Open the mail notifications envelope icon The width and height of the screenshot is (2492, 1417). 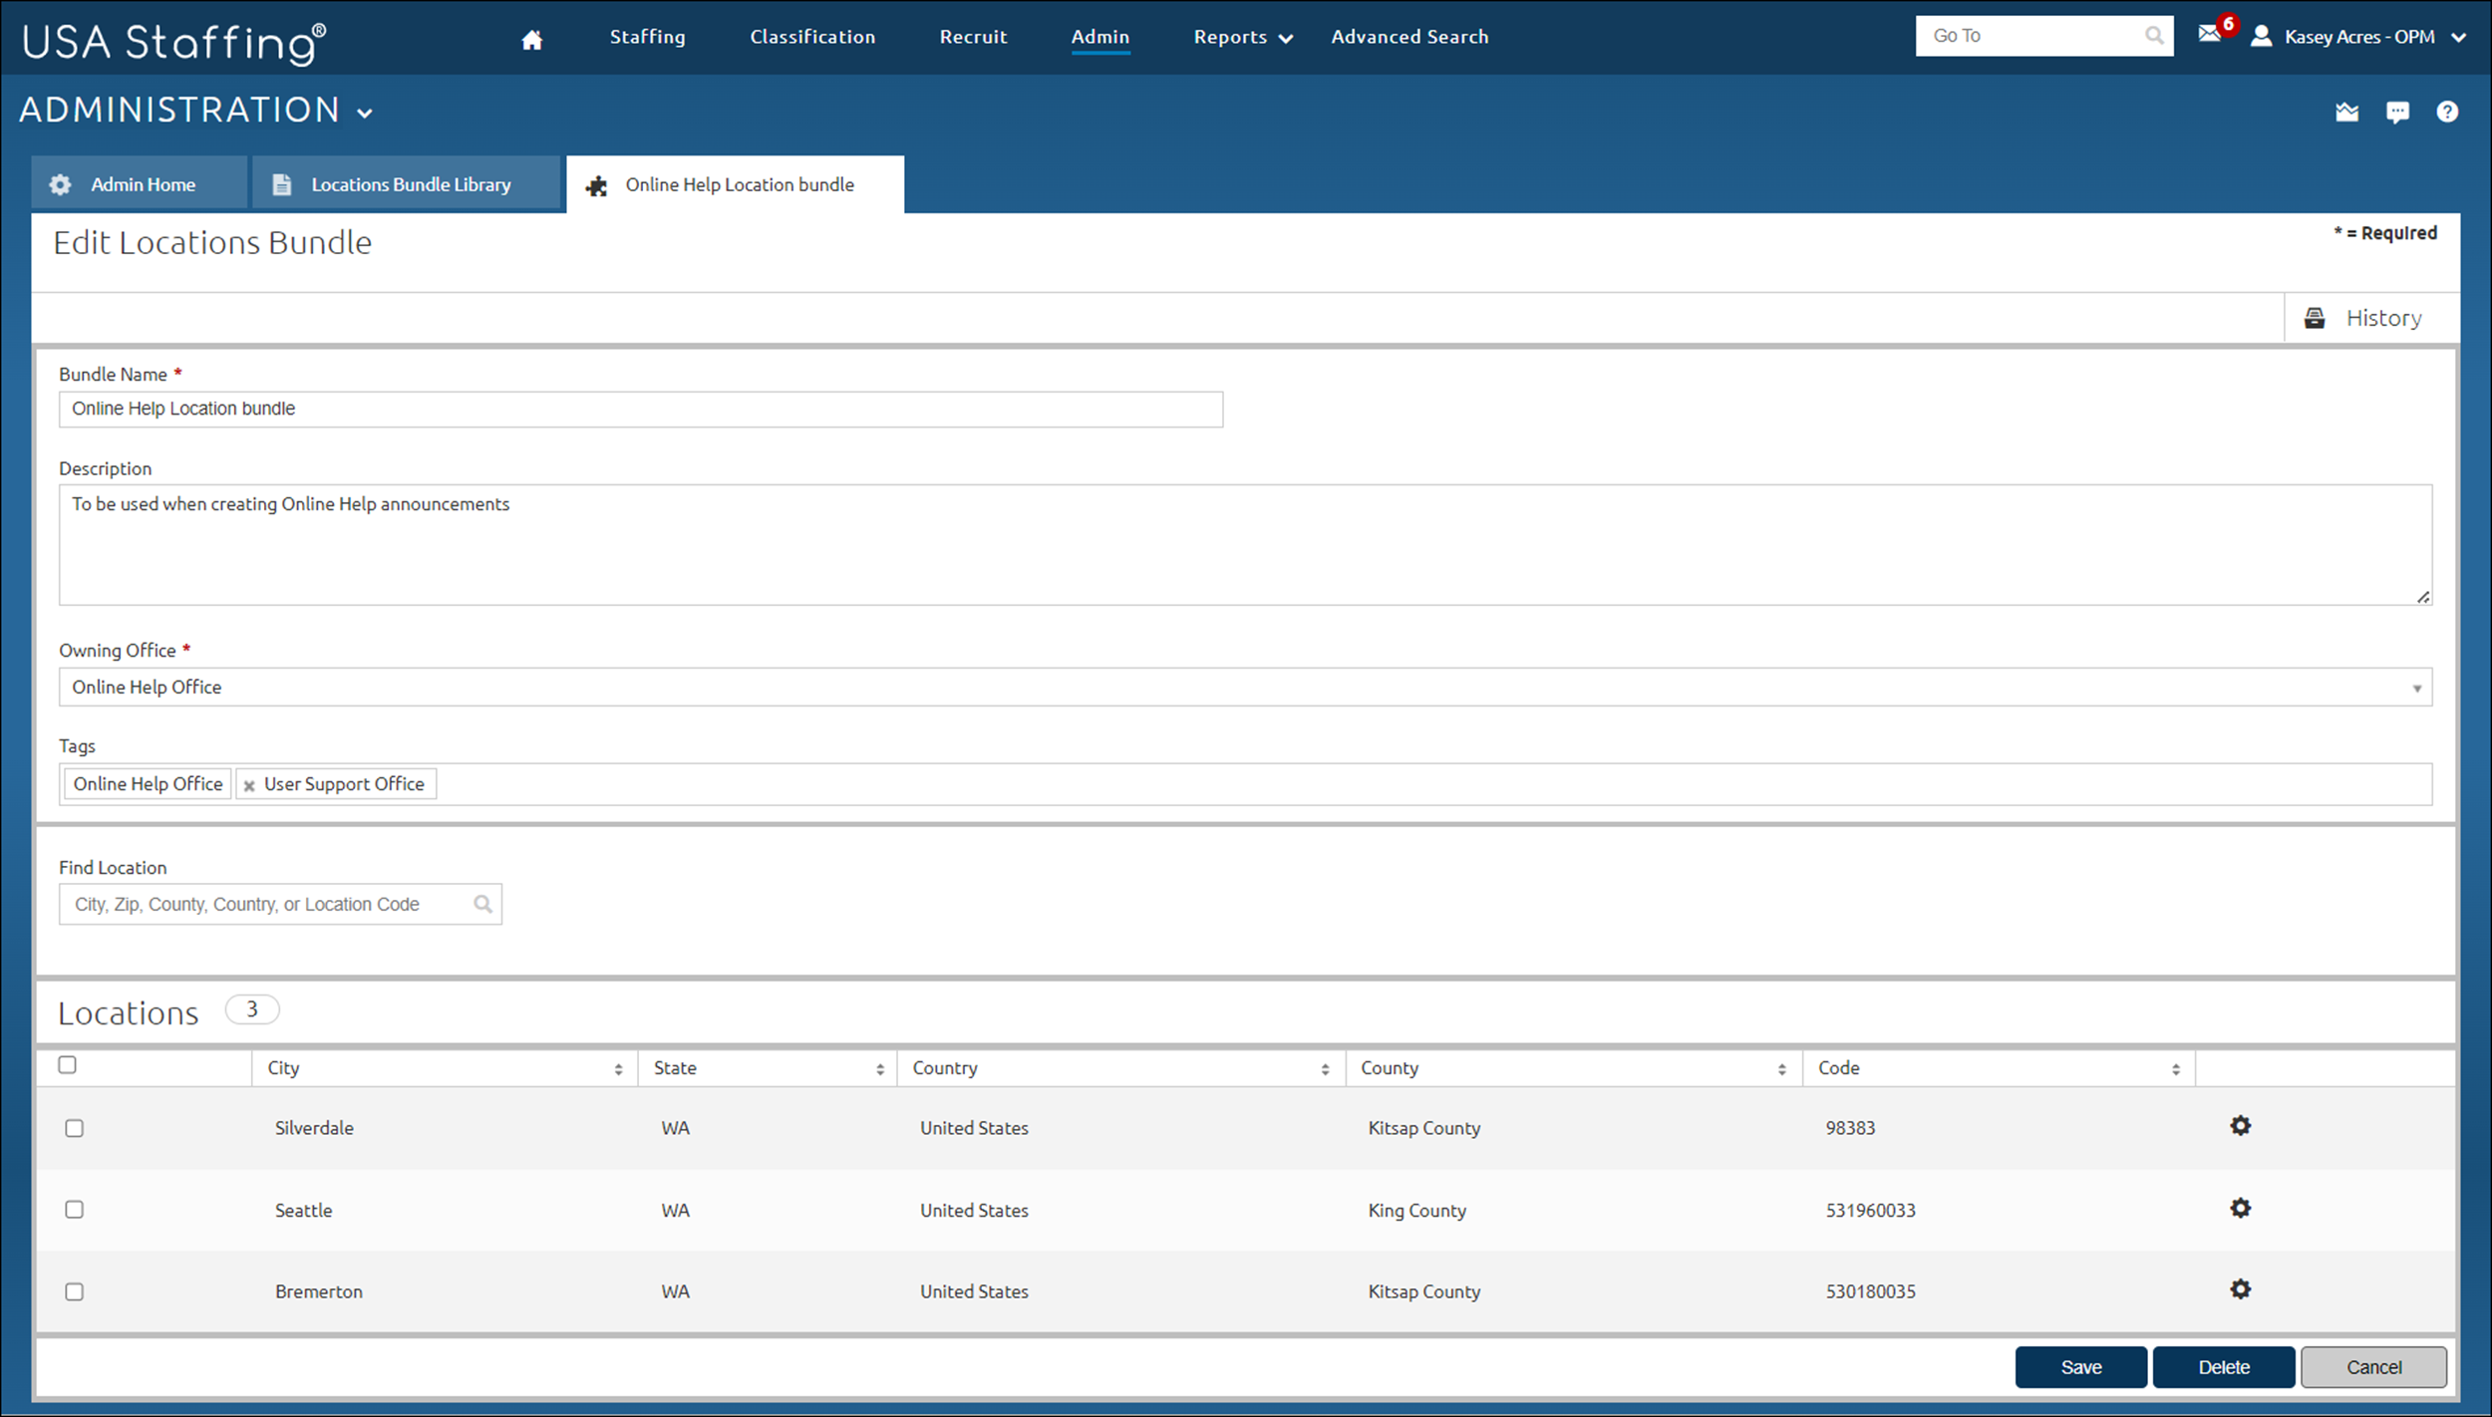click(x=2209, y=35)
